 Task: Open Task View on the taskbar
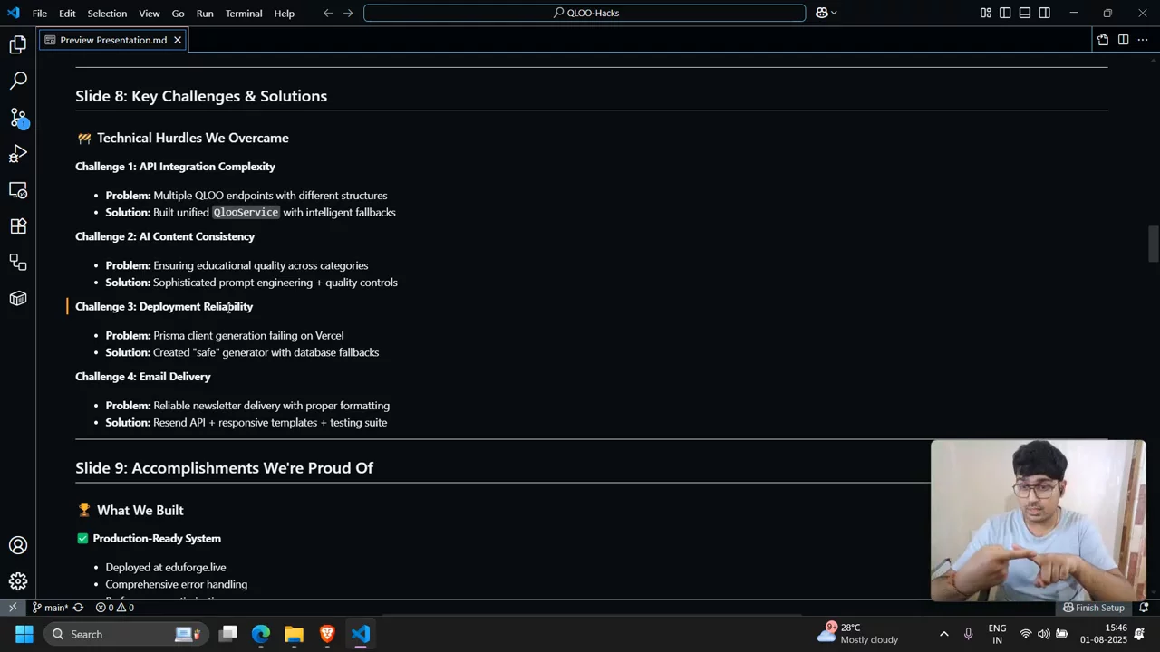[228, 634]
